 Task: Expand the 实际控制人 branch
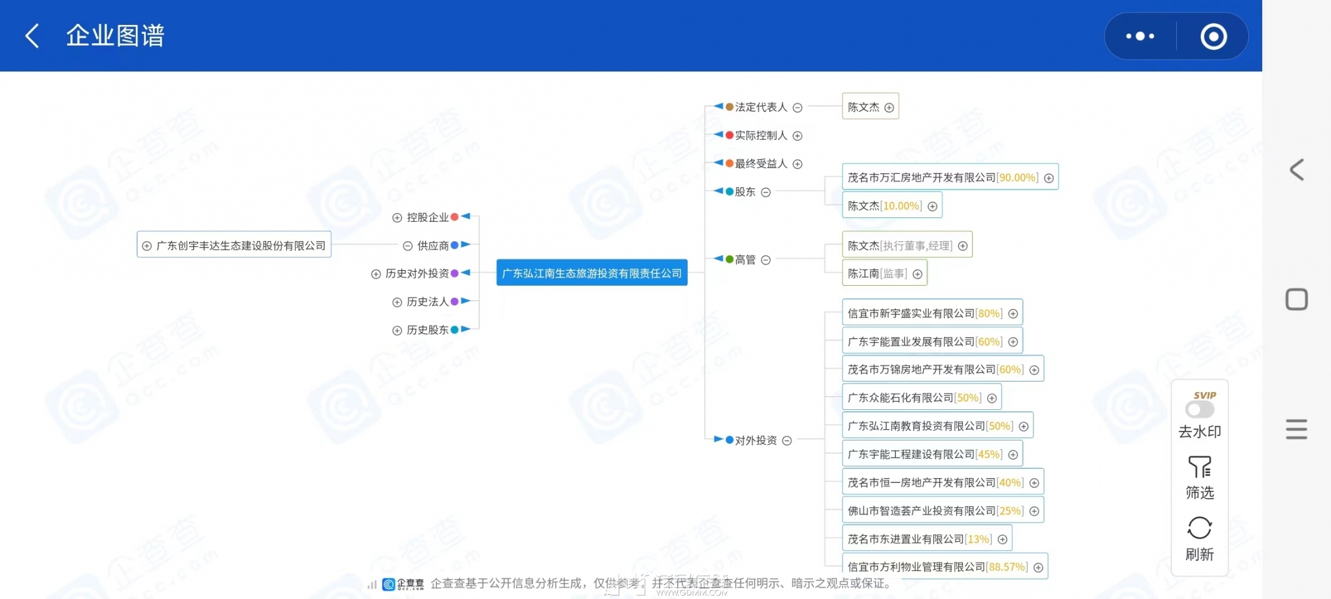[x=797, y=136]
